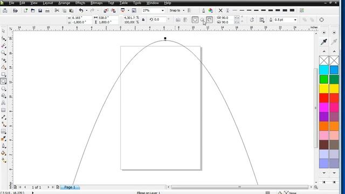This screenshot has width=345, height=194.
Task: Click the Save floppy disk icon
Action: [40, 10]
